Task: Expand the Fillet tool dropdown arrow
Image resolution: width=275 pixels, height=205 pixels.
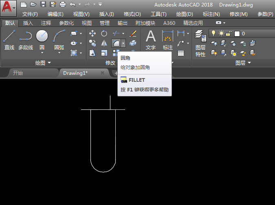Action: (x=123, y=43)
